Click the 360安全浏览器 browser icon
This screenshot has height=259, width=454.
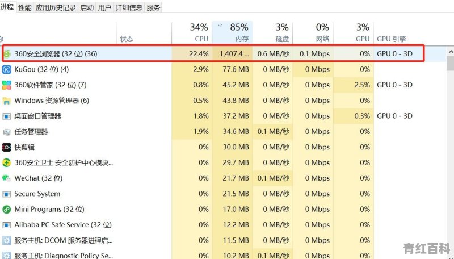point(7,54)
